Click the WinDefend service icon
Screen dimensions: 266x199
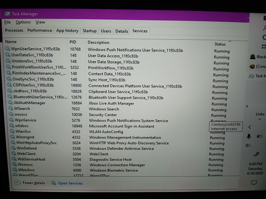click(14, 148)
